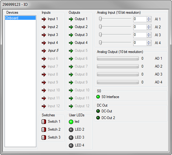Click the AO 1 progress bar
Screen dimensions: 172x155
[x=118, y=58]
